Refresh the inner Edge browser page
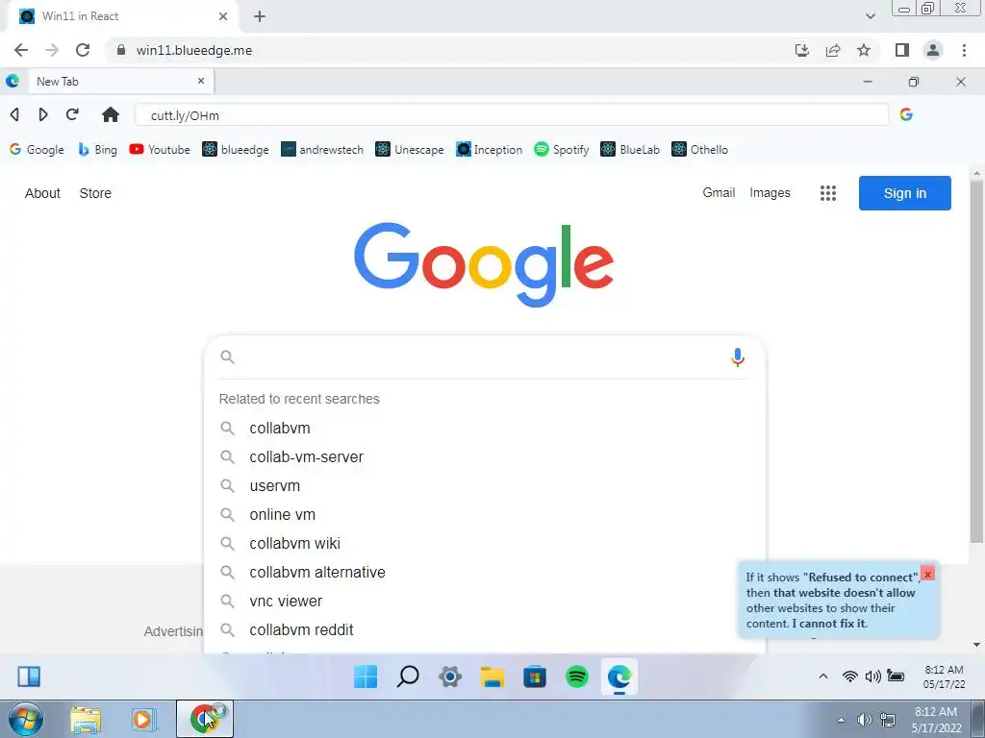This screenshot has width=985, height=738. [72, 114]
